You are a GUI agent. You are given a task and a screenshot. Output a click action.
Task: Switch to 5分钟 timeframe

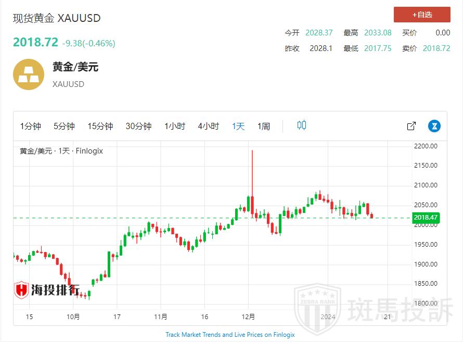(x=64, y=126)
